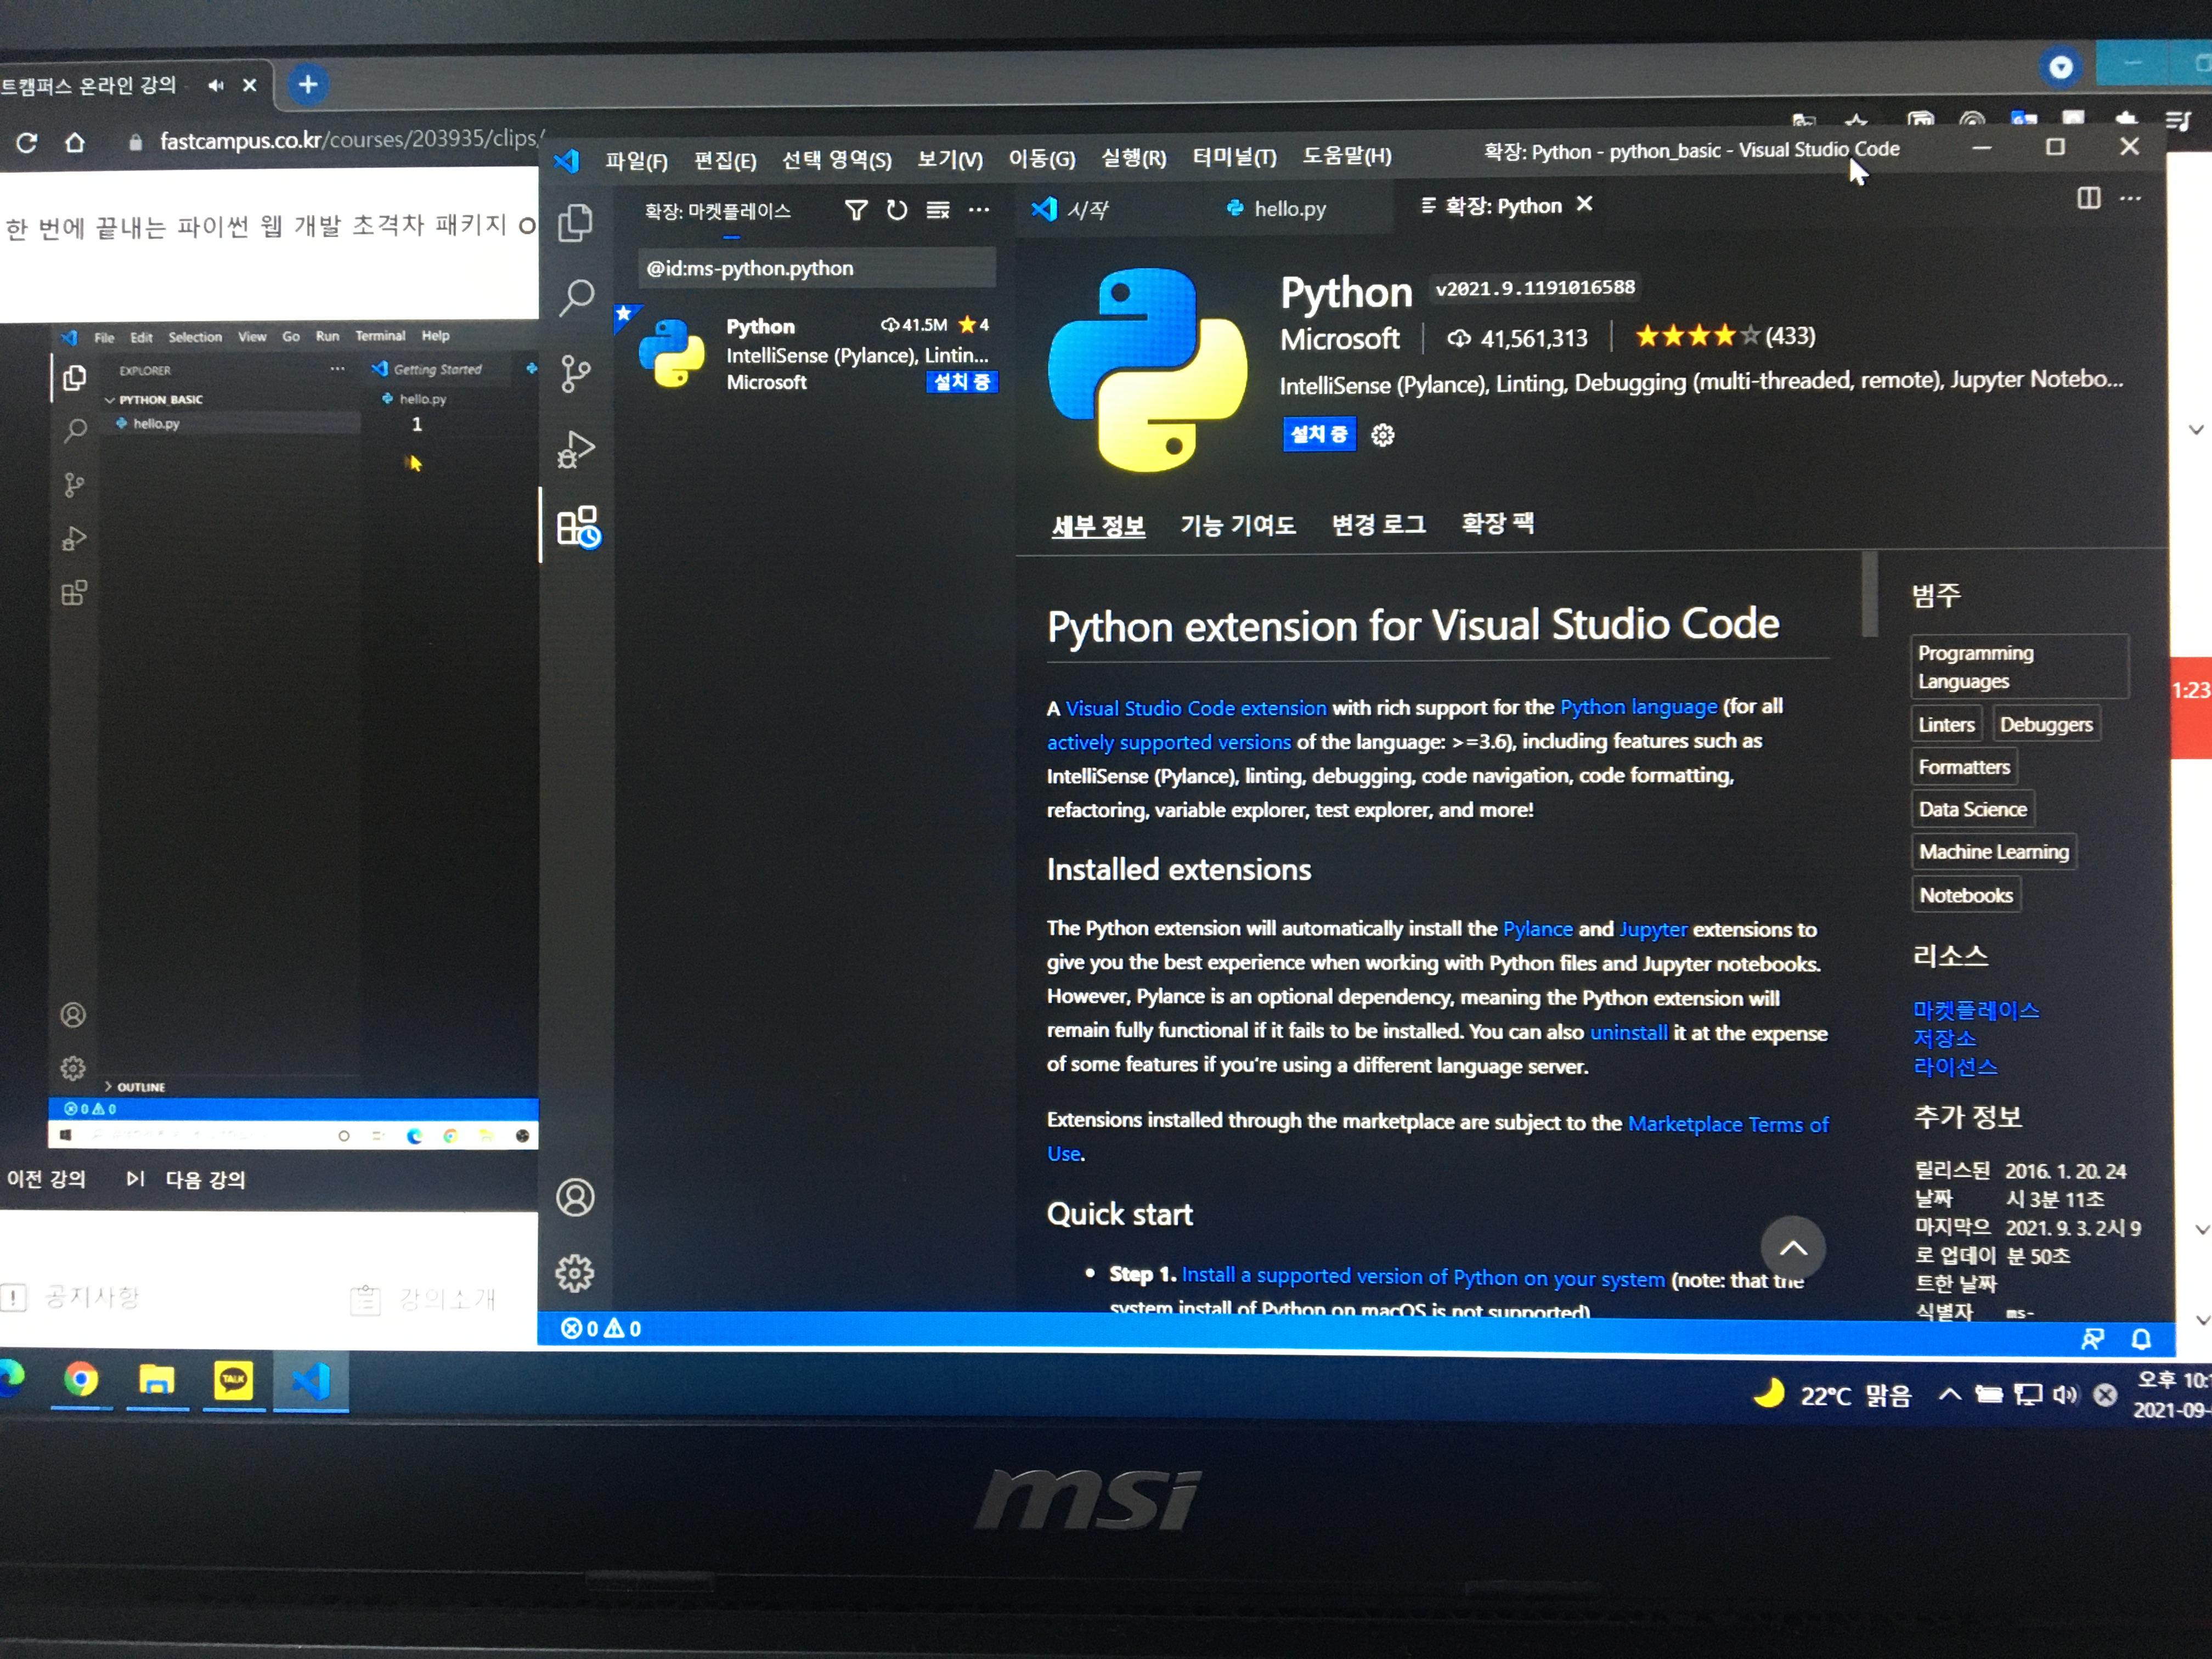
Task: Show hidden system tray icons chevron
Action: tap(1949, 1394)
